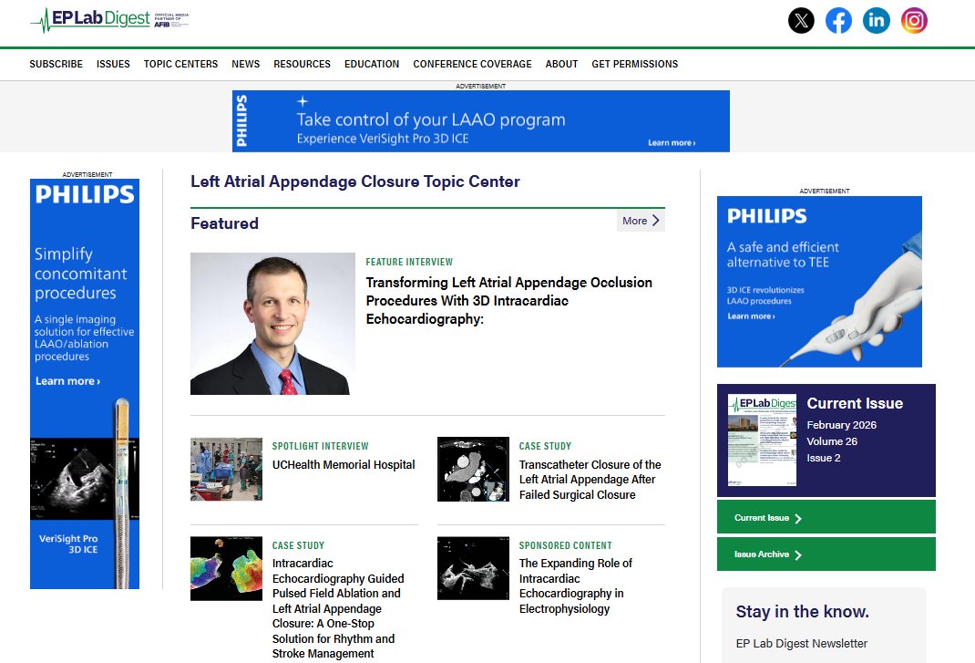Click the chevron in the More button
Screen dimensions: 975x663
coord(655,221)
